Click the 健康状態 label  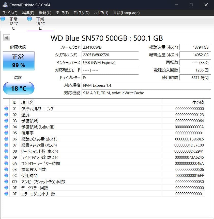[18, 47]
